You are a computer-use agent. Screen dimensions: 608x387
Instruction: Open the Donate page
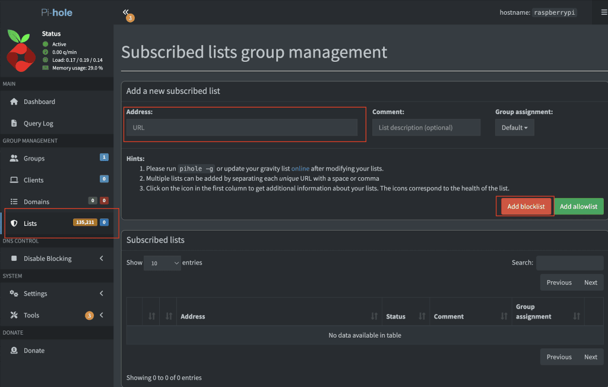[x=56, y=351]
